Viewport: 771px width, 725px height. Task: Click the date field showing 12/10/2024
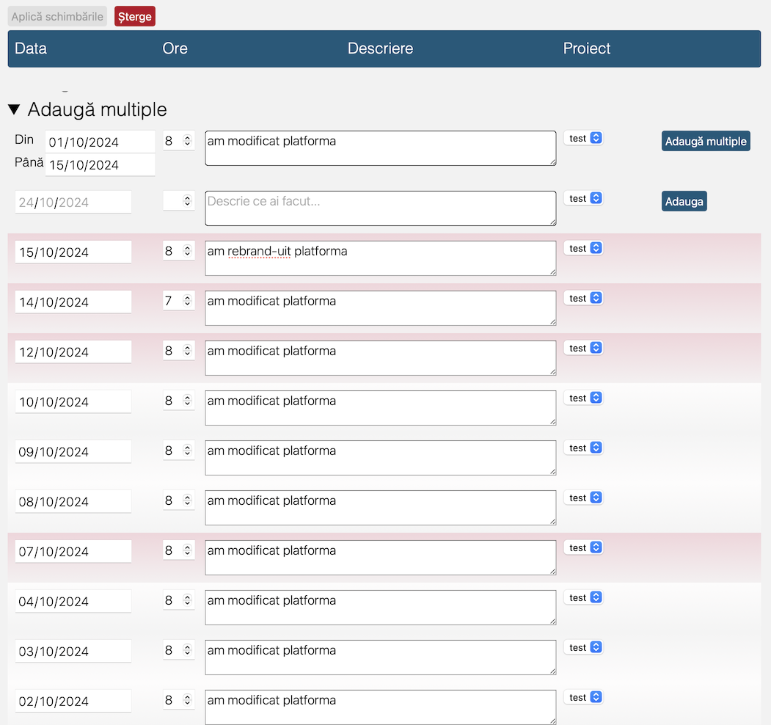(x=73, y=352)
